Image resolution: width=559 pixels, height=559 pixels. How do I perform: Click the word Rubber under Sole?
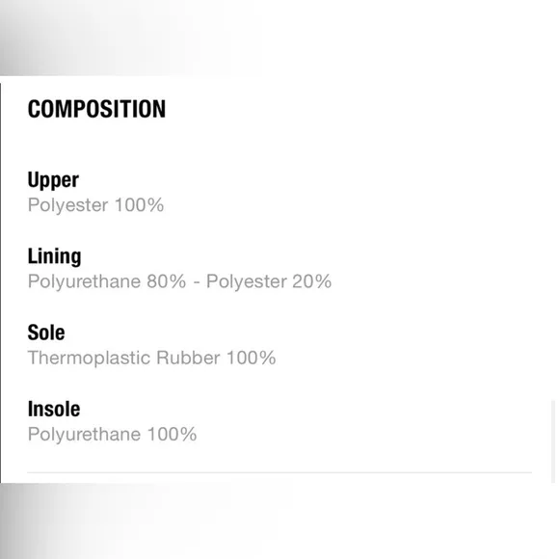click(x=188, y=358)
